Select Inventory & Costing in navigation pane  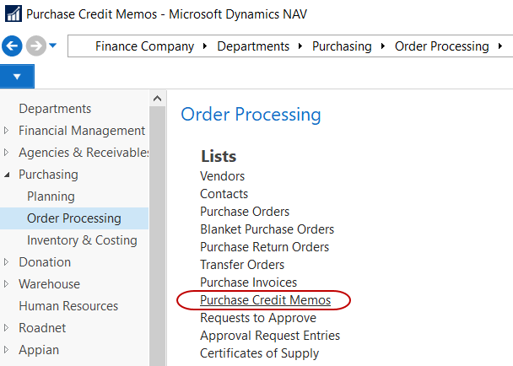[x=82, y=240]
